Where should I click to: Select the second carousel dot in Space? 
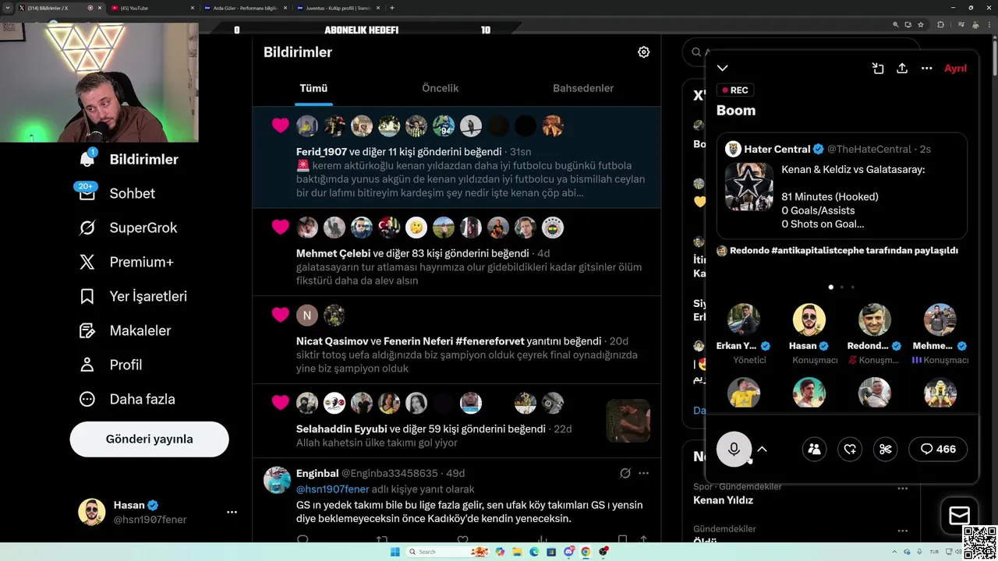pos(841,287)
